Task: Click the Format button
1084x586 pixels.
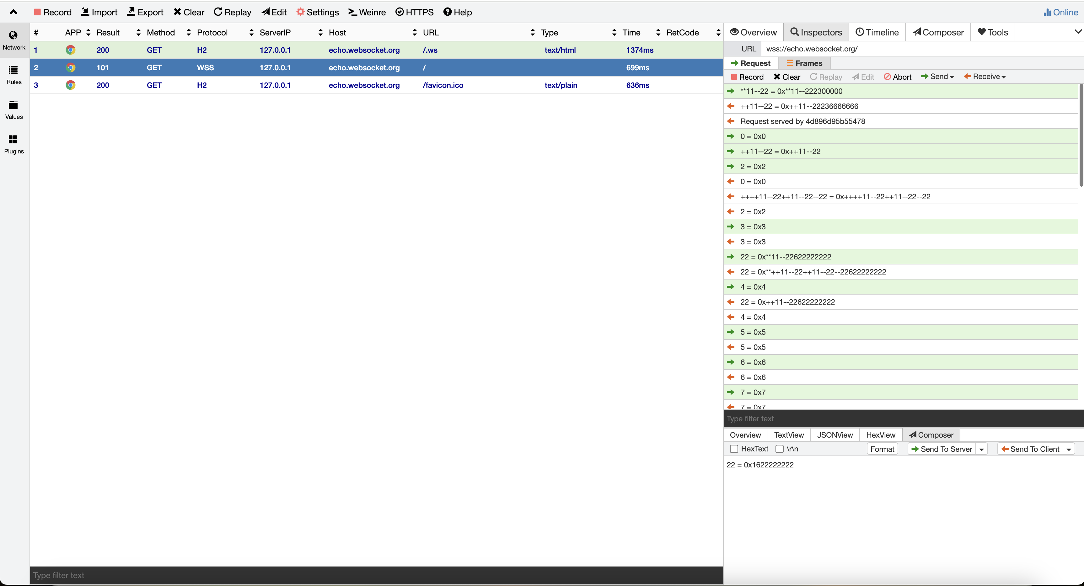Action: (882, 449)
